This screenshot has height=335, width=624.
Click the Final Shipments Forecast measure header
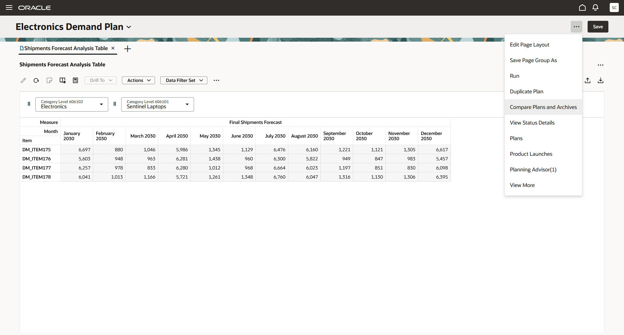[x=255, y=122]
